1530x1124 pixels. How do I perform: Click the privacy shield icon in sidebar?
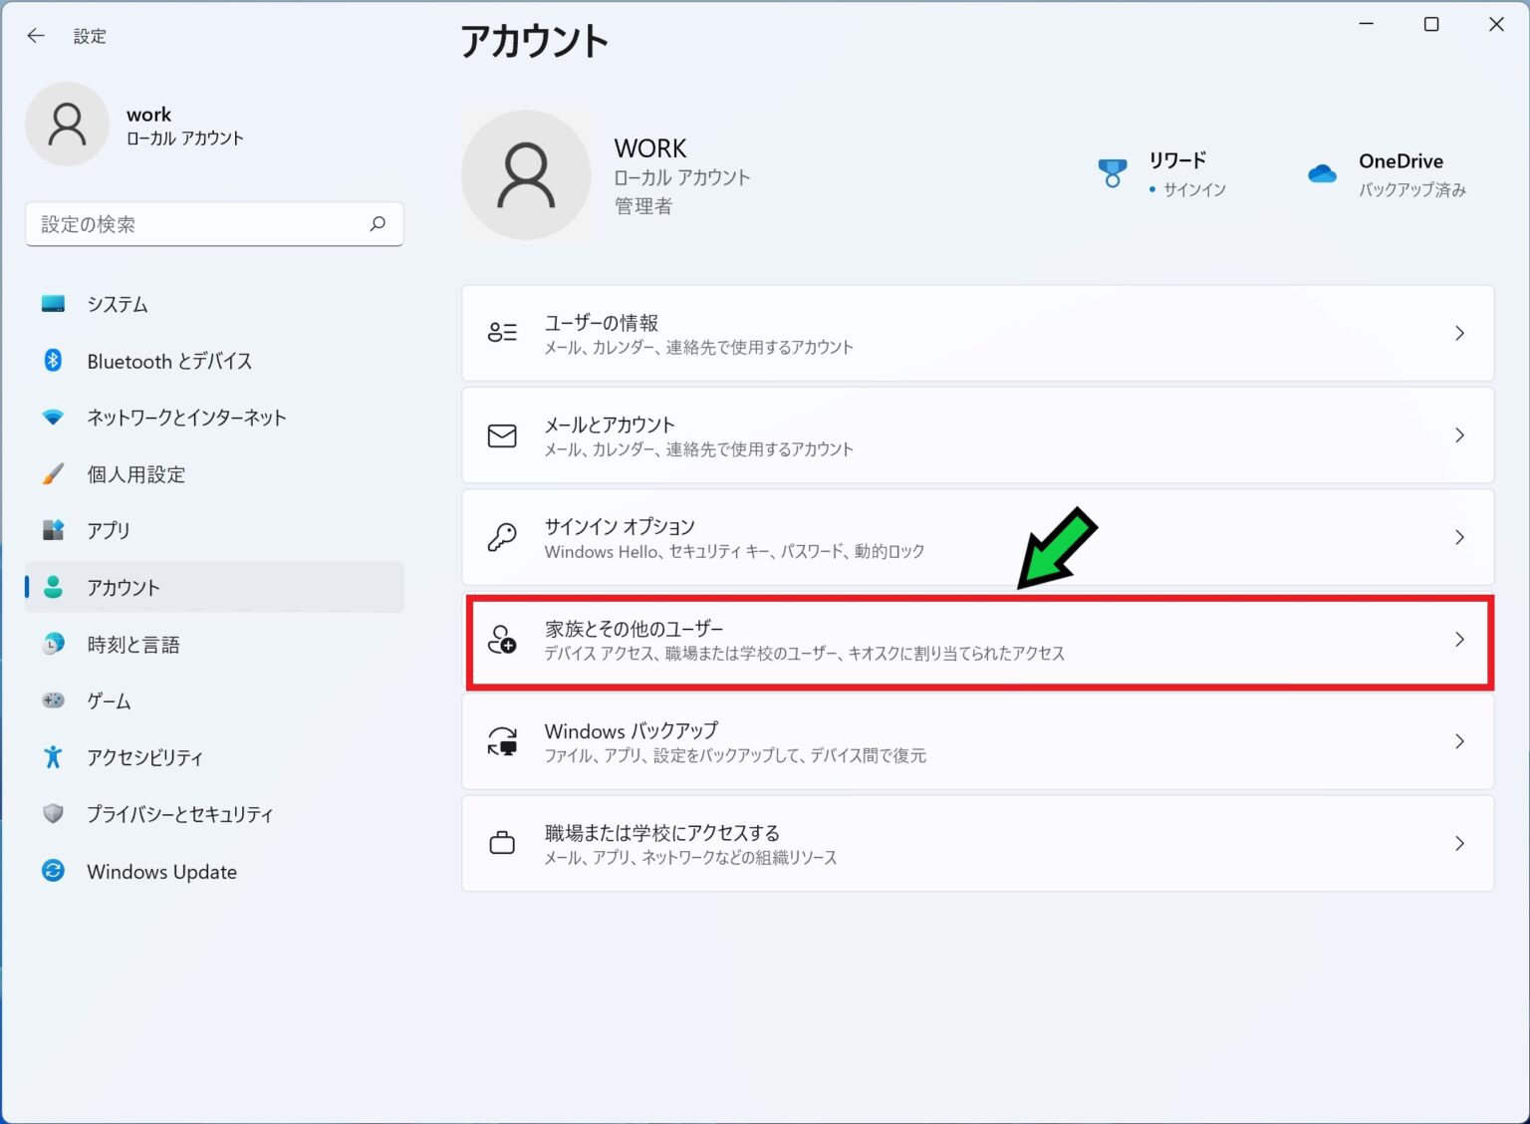tap(54, 814)
